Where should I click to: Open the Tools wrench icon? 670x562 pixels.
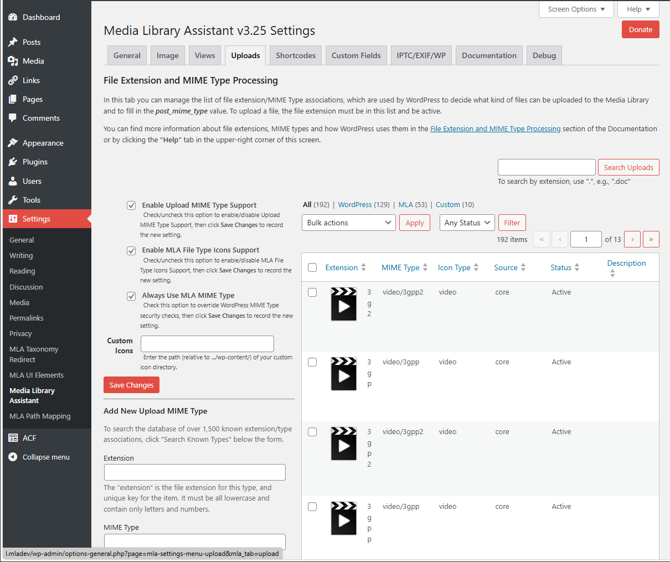click(13, 200)
